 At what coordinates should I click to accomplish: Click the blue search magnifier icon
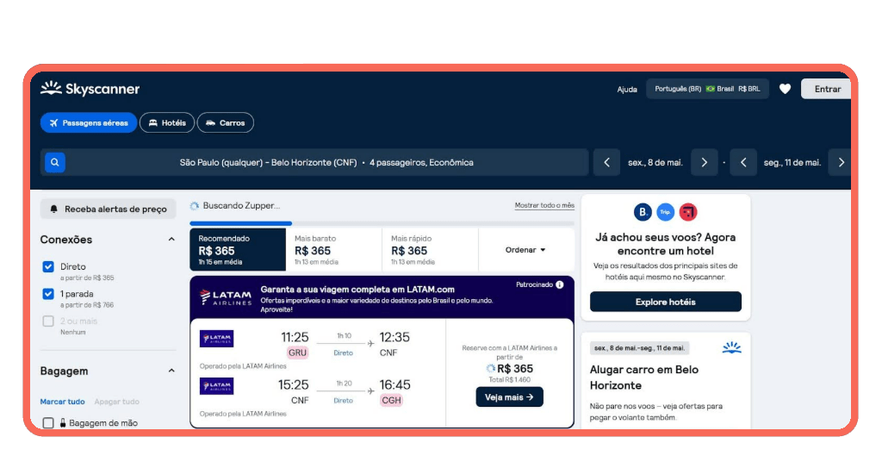[55, 162]
